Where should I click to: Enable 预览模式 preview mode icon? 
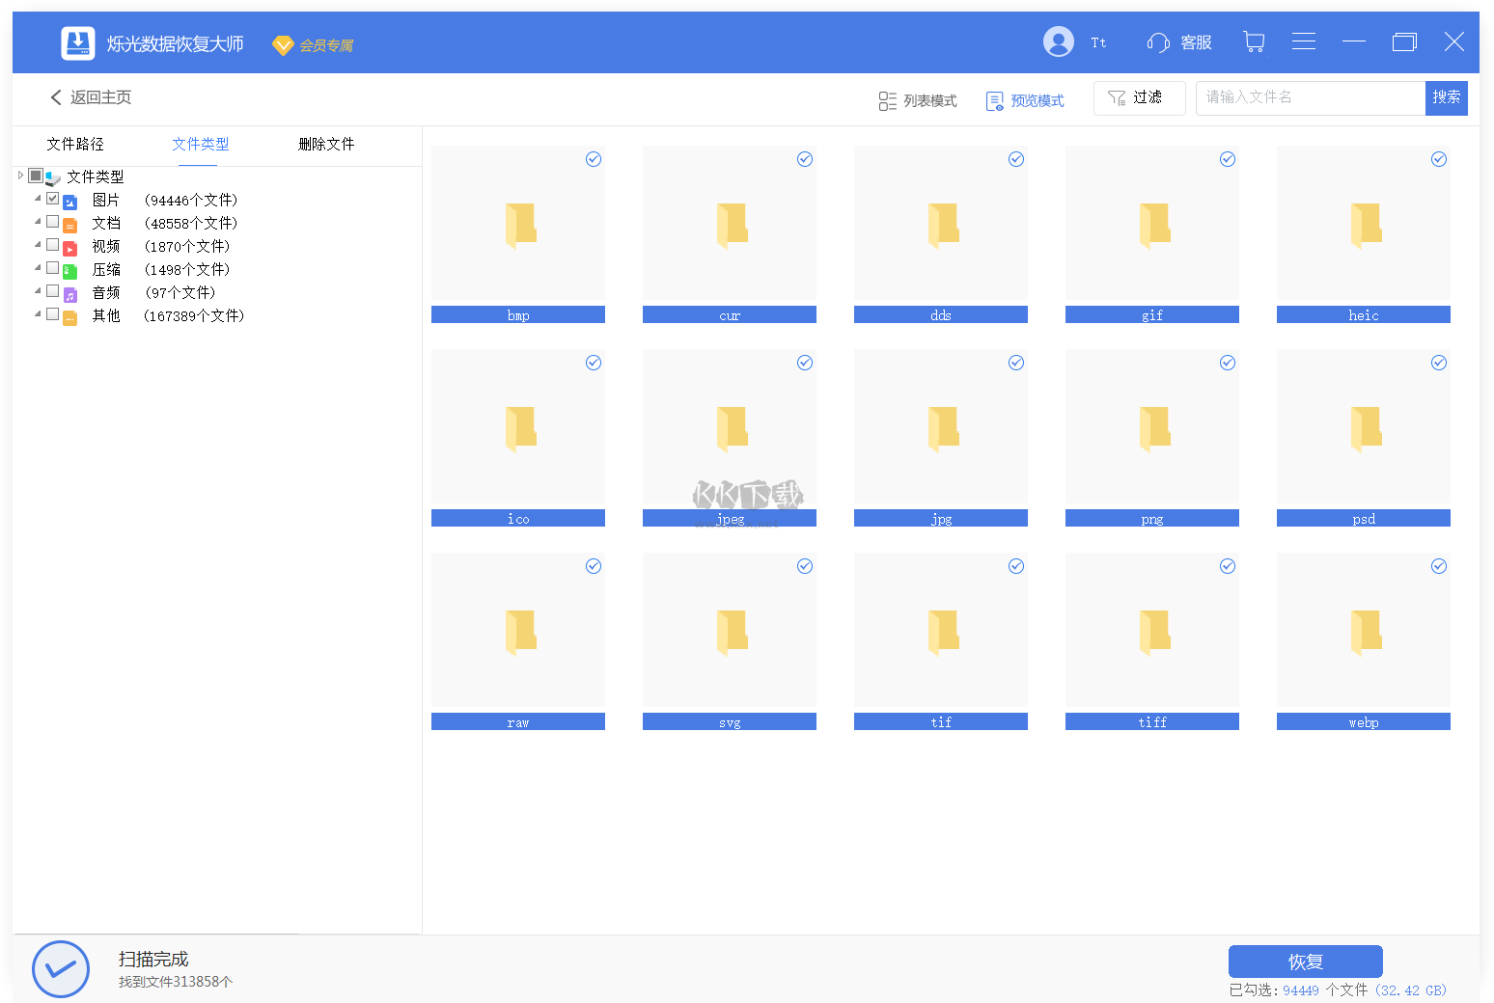(994, 99)
